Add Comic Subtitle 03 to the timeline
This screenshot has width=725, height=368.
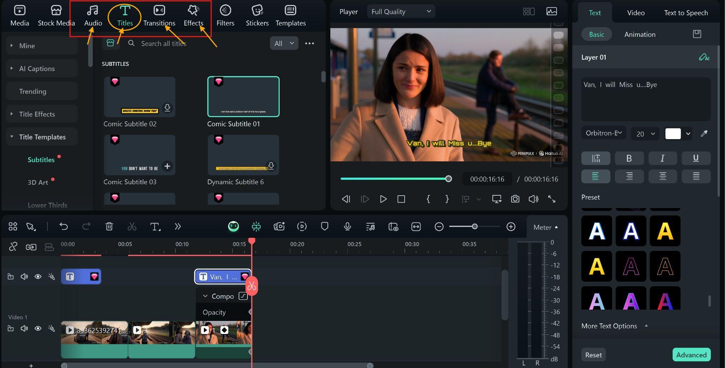point(167,166)
